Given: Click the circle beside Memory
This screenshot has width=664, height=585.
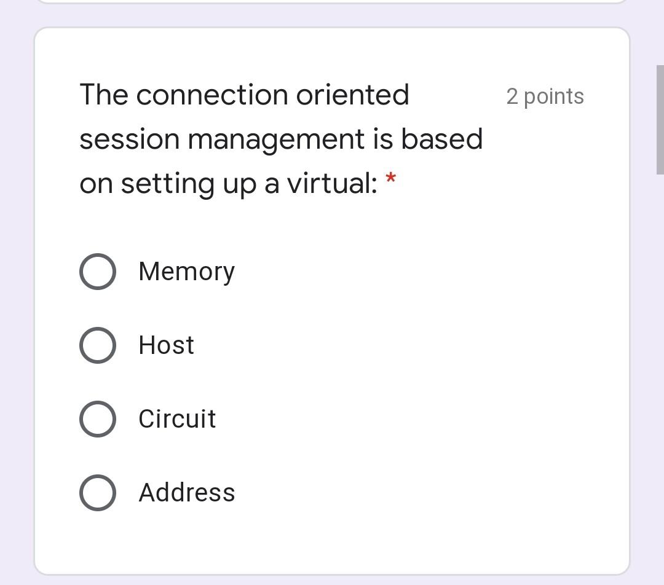Looking at the screenshot, I should pyautogui.click(x=97, y=271).
